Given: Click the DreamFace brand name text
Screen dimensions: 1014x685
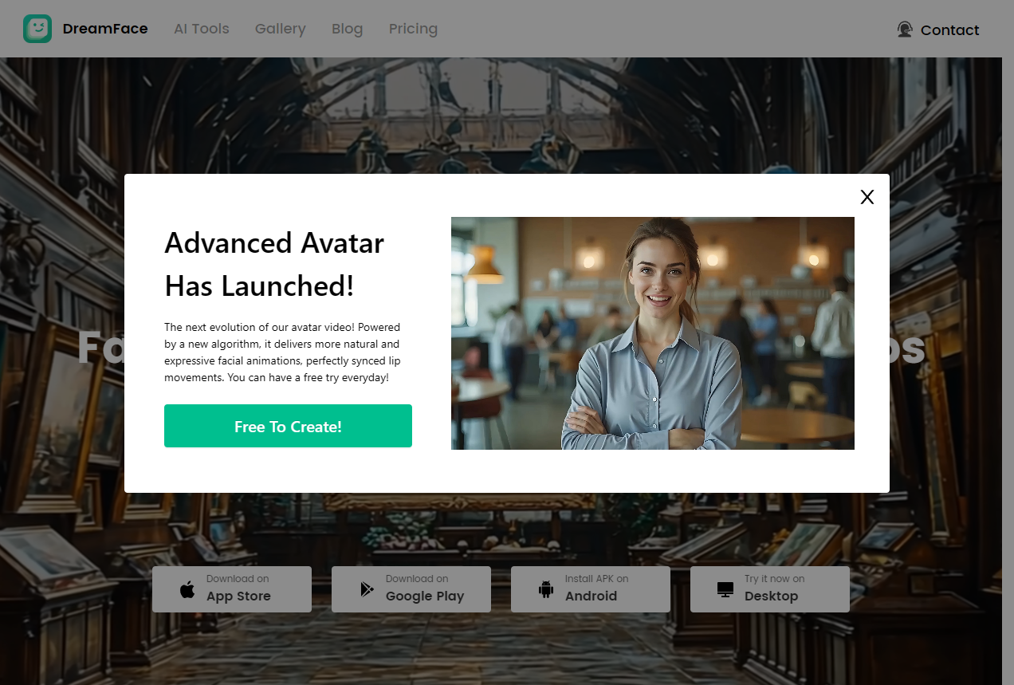Looking at the screenshot, I should tap(105, 29).
